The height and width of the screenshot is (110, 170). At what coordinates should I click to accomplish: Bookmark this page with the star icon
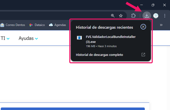tap(121, 16)
